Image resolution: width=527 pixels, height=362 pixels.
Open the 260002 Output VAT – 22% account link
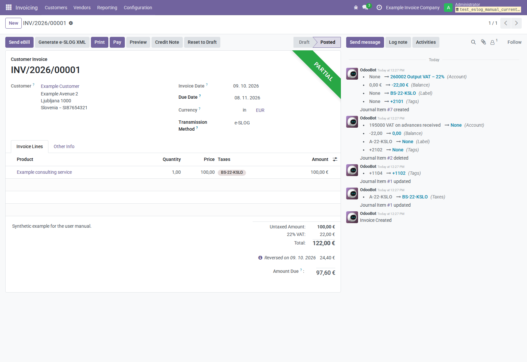(417, 77)
